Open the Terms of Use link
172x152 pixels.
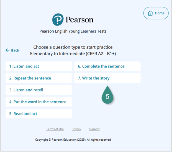point(55,129)
